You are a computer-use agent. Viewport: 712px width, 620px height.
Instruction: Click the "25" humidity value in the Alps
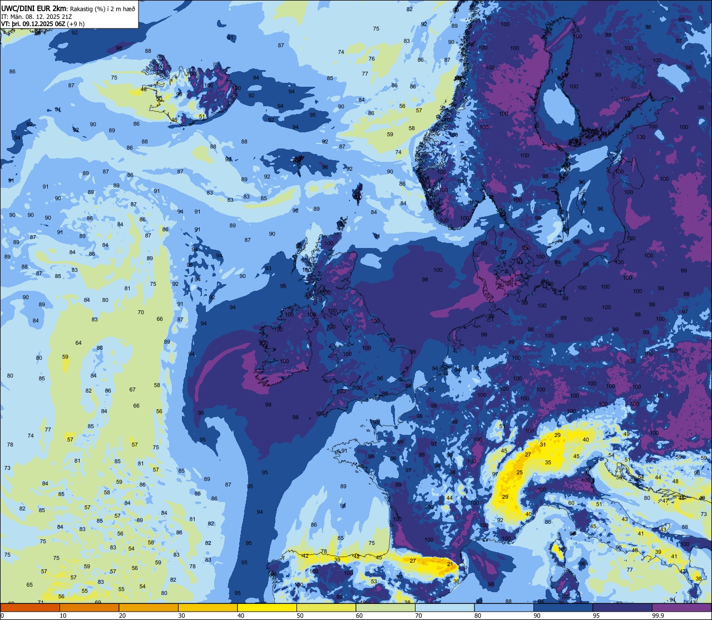(520, 473)
